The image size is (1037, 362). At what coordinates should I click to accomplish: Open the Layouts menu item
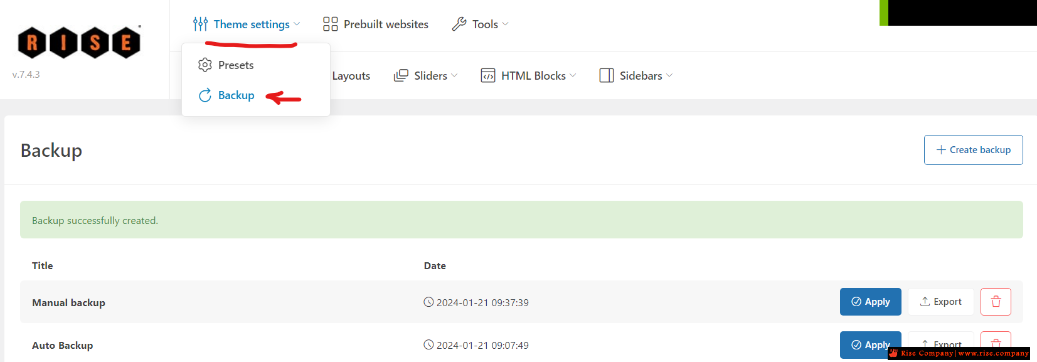[x=351, y=75]
